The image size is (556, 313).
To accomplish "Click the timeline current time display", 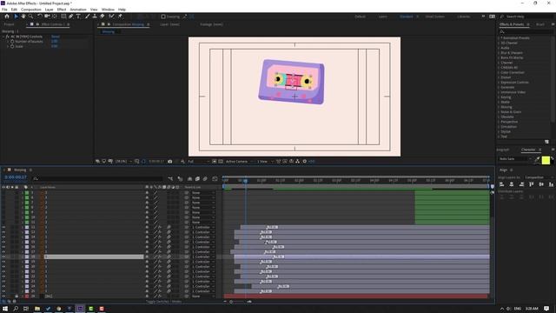I will [16, 177].
